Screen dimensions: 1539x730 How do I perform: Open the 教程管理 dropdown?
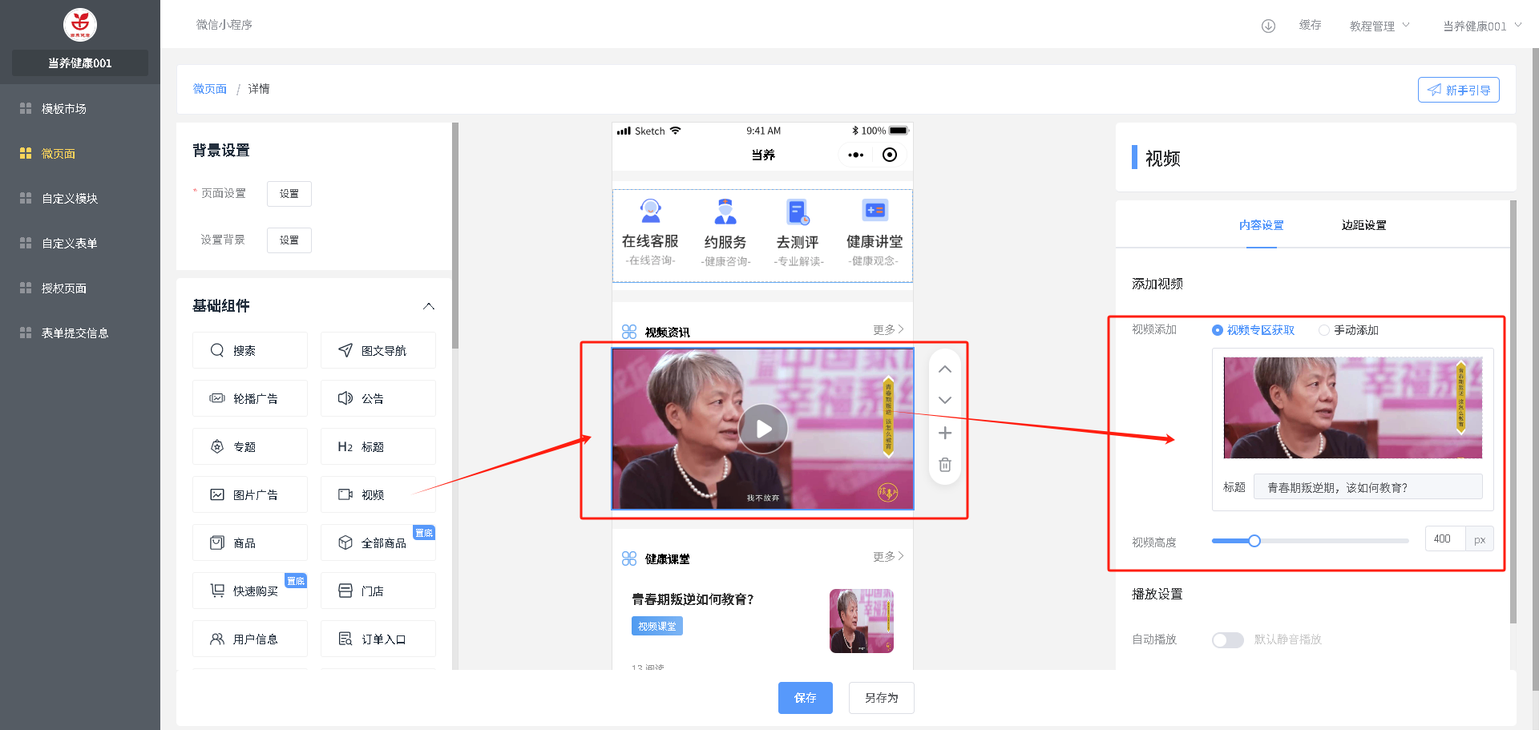click(x=1379, y=26)
